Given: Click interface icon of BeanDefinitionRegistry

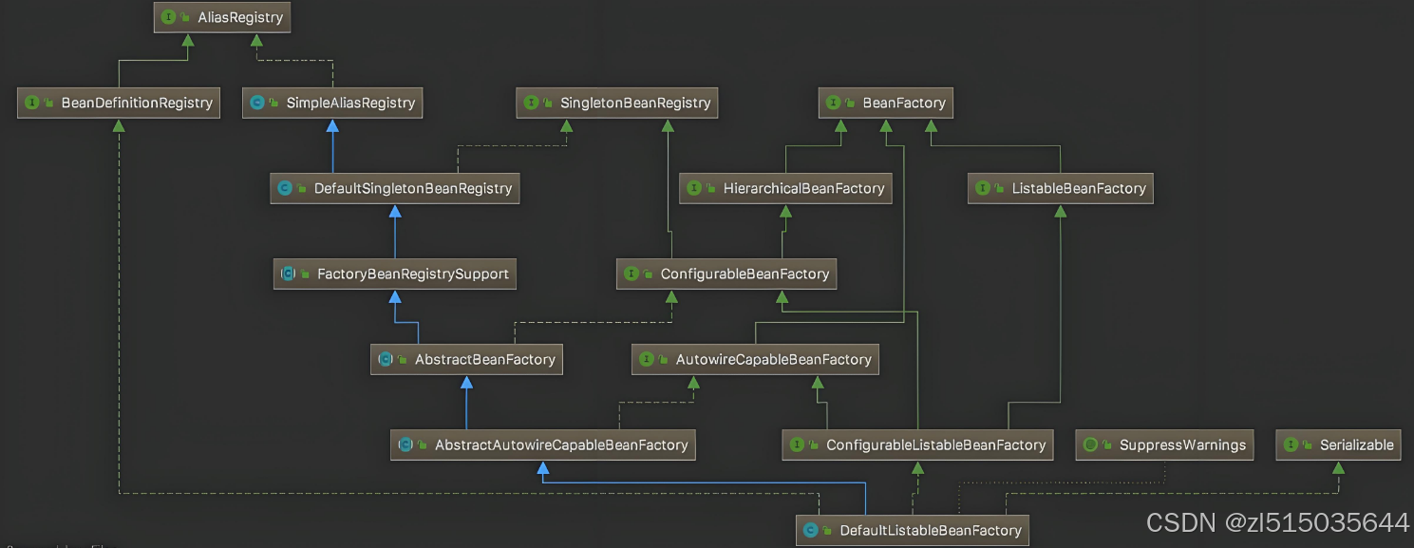Looking at the screenshot, I should 32,103.
